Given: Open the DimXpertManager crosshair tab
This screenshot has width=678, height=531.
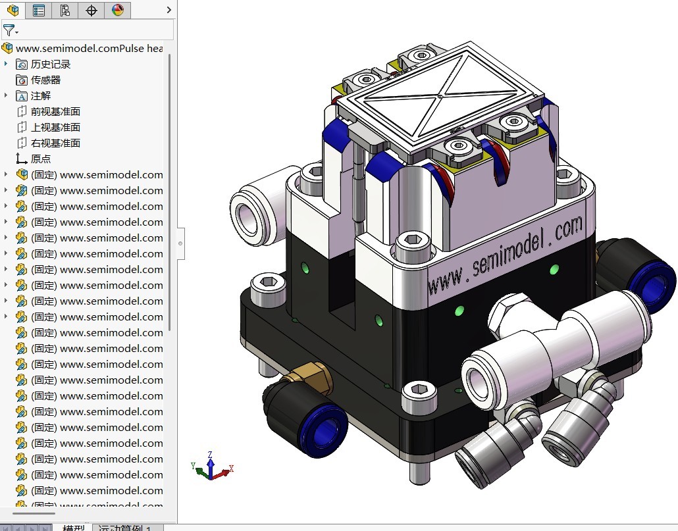Looking at the screenshot, I should pos(91,10).
